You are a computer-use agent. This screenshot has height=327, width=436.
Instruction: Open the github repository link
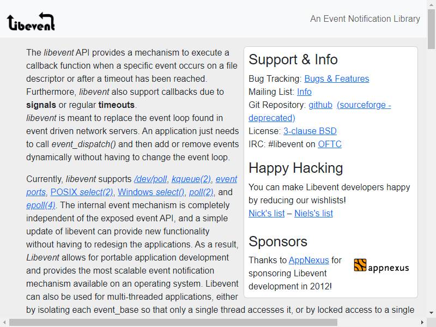pyautogui.click(x=320, y=105)
